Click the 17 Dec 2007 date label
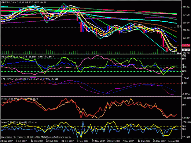This screenshot has height=143, width=191. pos(144,141)
